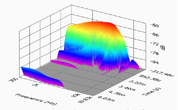Click the Frequency (Hz) axis title
Viewport: 178px width, 110px height.
point(36,99)
